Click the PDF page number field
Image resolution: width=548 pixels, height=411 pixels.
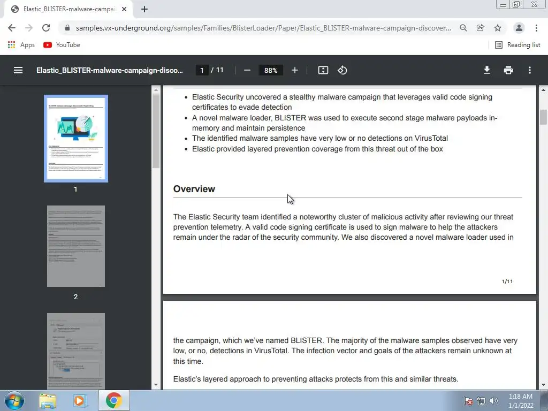(202, 70)
